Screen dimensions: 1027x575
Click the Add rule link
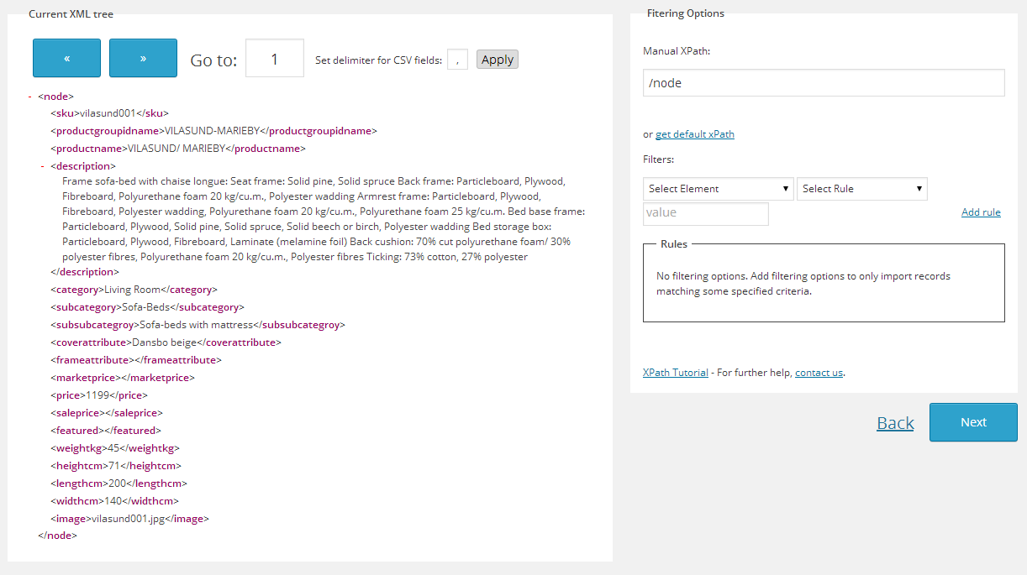coord(980,212)
